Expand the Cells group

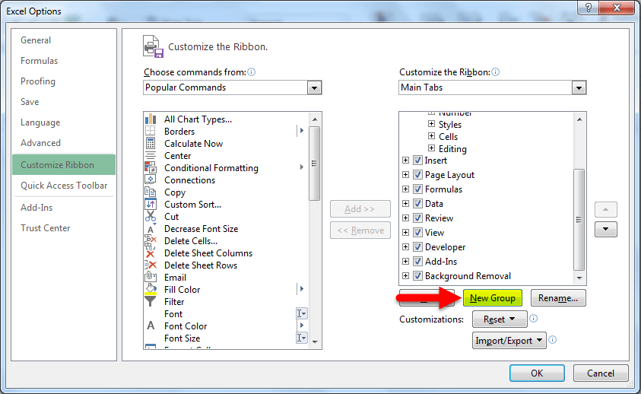click(431, 136)
